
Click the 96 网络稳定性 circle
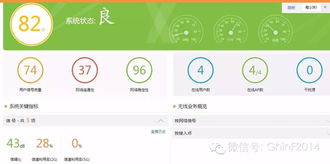(139, 70)
